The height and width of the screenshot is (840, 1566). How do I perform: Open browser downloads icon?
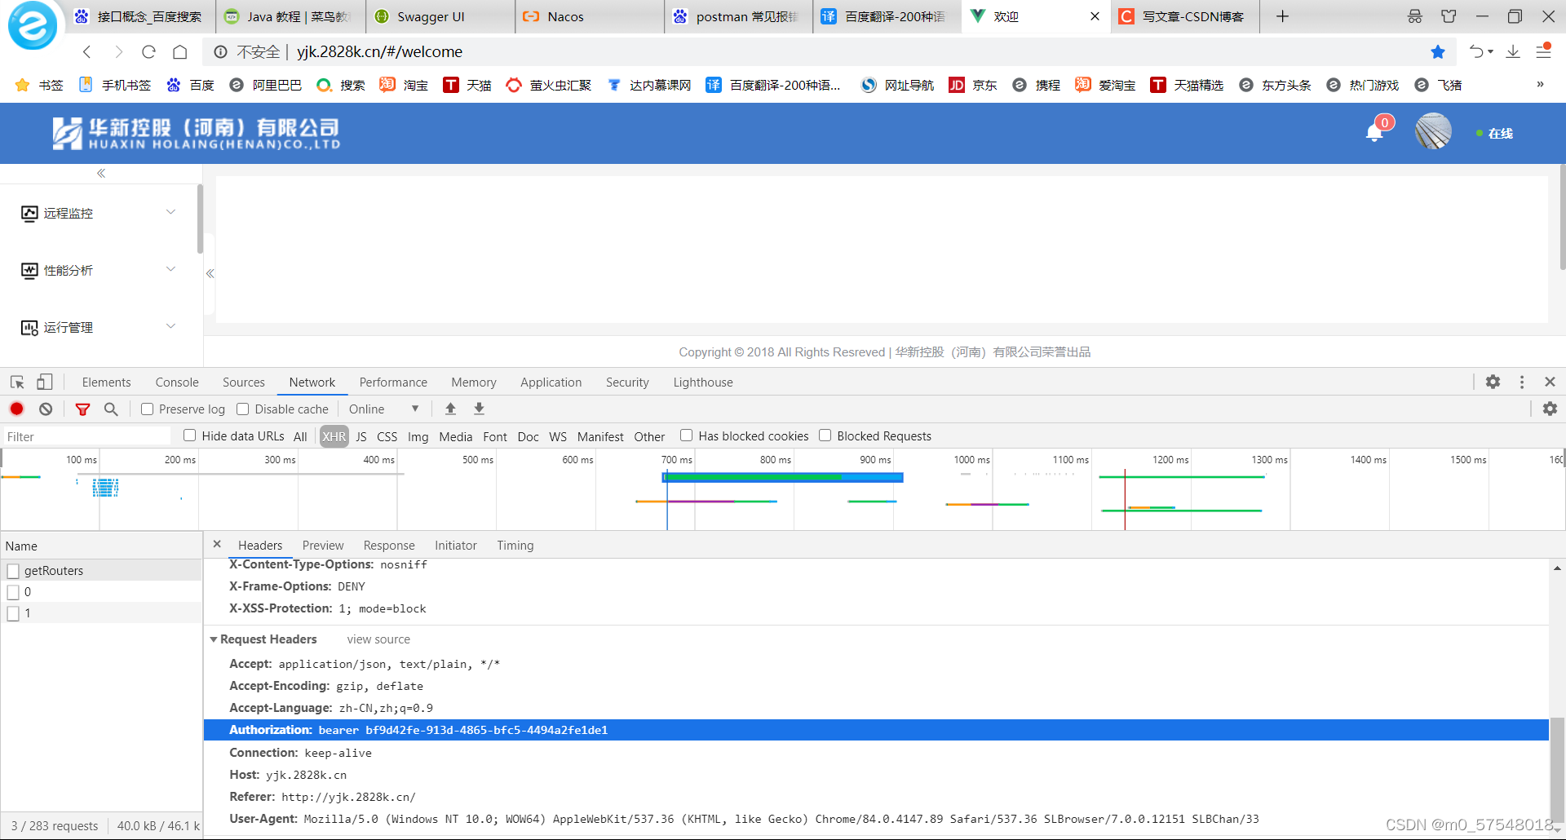(x=1513, y=51)
